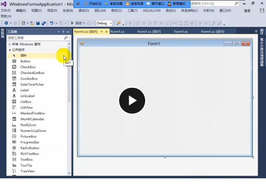Click the 登录 sign-in link
Screen dimensions: 266x188
click(x=247, y=11)
